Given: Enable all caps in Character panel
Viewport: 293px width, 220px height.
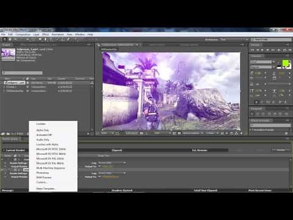Looking at the screenshot, I should (x=268, y=102).
